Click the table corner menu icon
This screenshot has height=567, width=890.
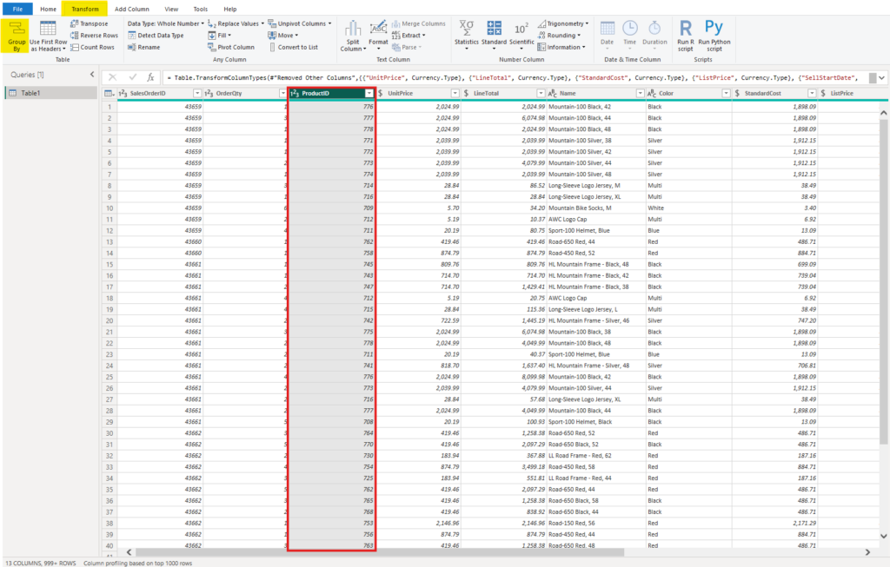coord(110,93)
